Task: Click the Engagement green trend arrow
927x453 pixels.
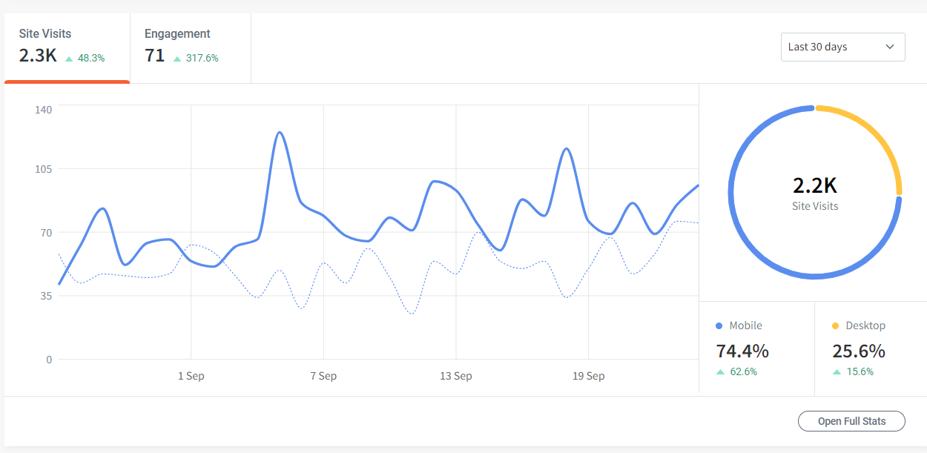Action: [177, 58]
